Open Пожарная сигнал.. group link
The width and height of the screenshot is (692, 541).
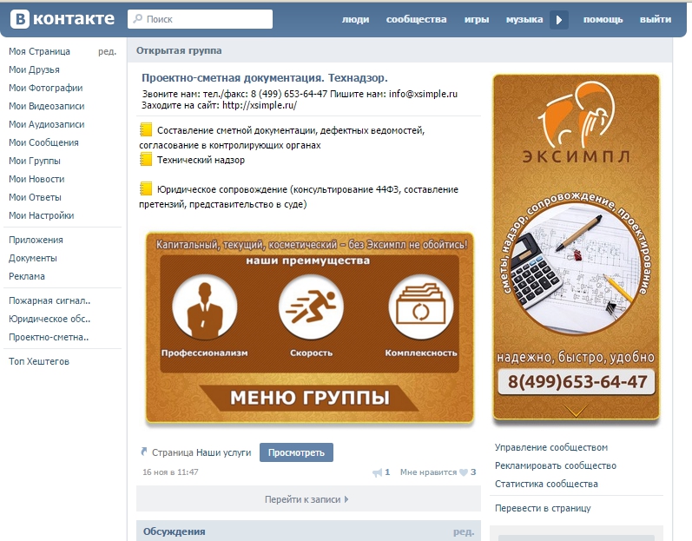pyautogui.click(x=49, y=300)
